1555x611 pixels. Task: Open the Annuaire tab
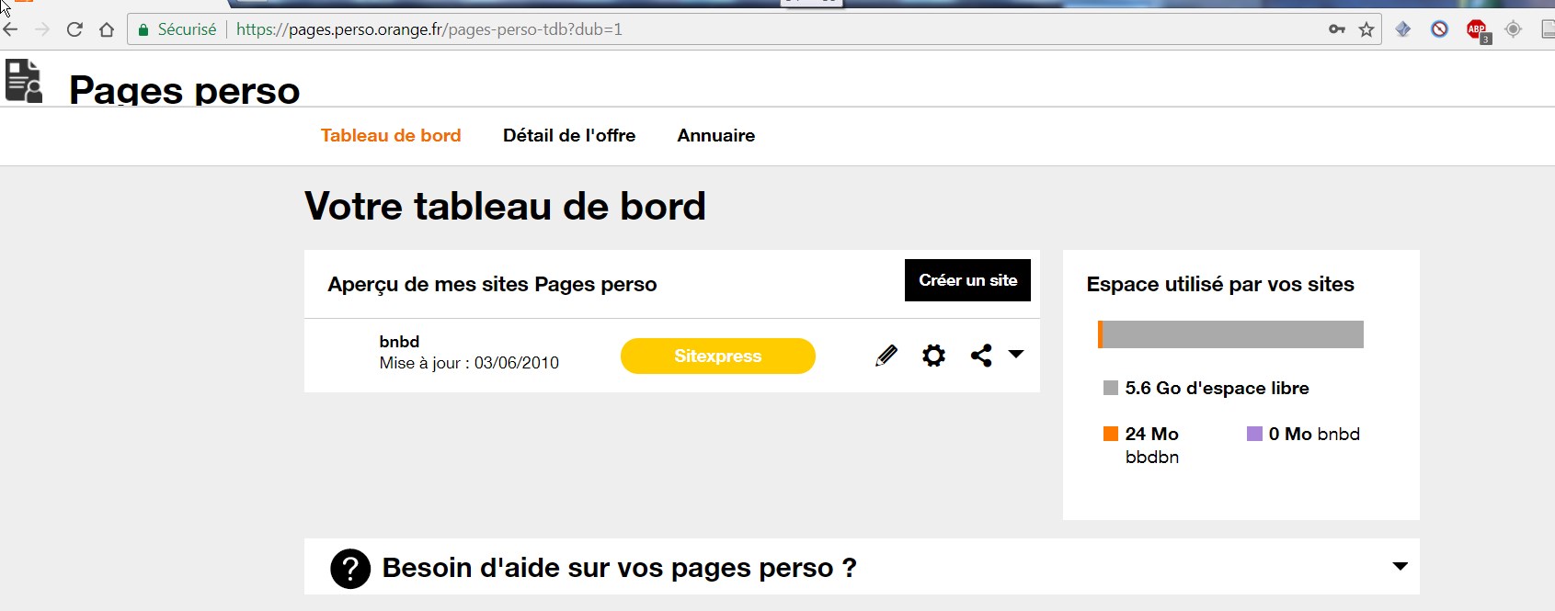(x=716, y=135)
